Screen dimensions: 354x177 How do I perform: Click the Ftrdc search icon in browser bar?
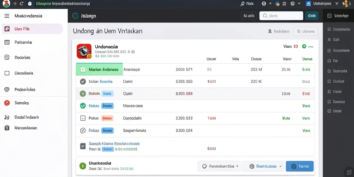(x=242, y=3)
